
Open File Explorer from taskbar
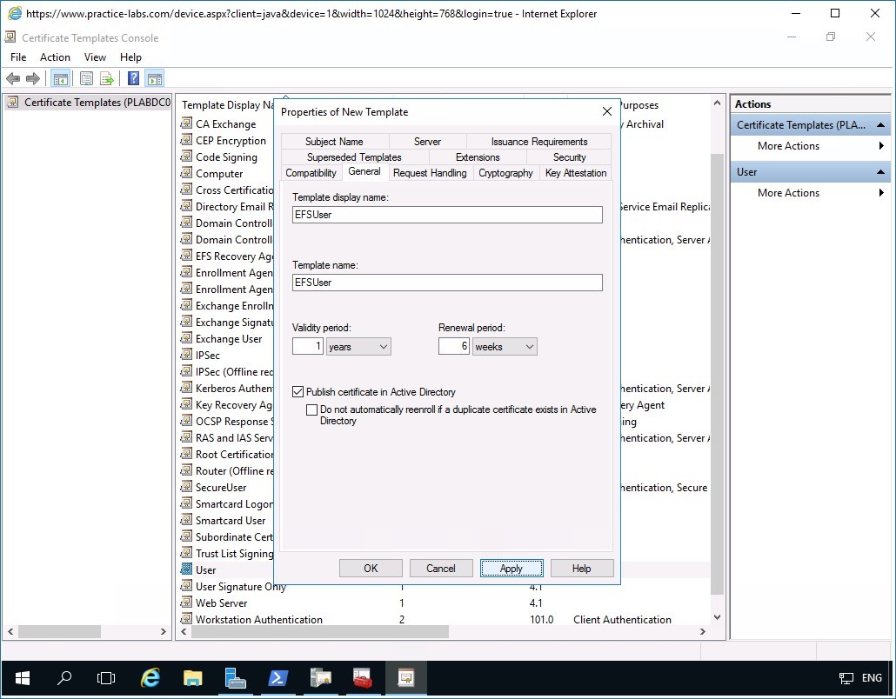(192, 678)
